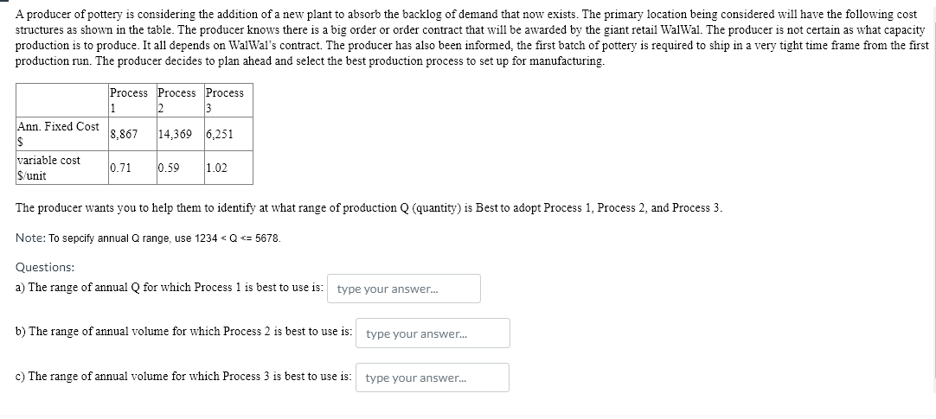
Task: Click the Process 1 answer input field
Action: (x=404, y=289)
